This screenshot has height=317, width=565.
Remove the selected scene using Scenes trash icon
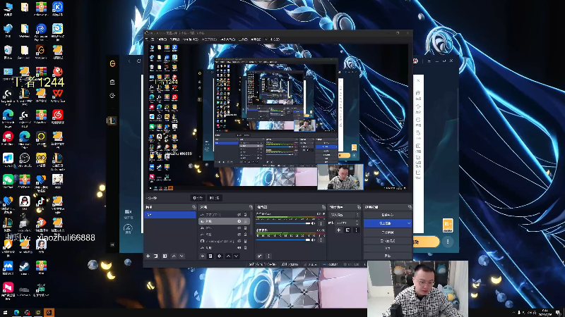155,256
